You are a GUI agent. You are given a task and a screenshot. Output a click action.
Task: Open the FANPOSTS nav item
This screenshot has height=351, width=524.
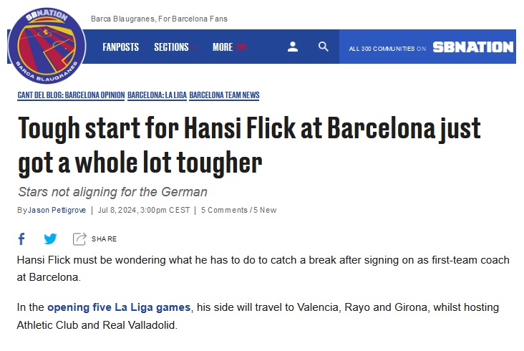tap(121, 47)
